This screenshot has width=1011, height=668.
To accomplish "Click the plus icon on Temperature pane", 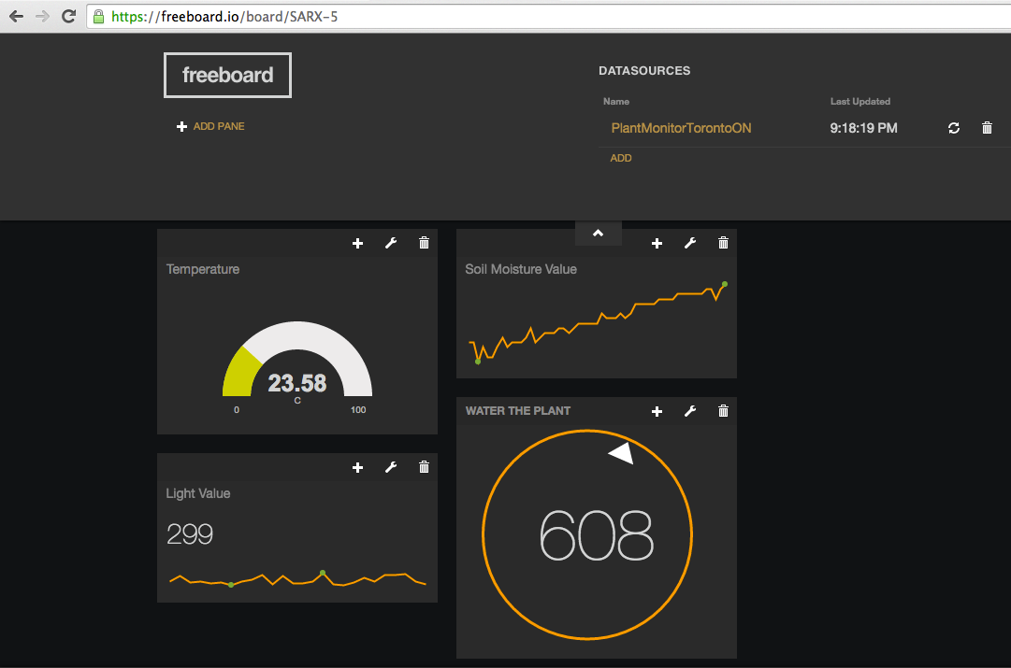I will click(358, 244).
